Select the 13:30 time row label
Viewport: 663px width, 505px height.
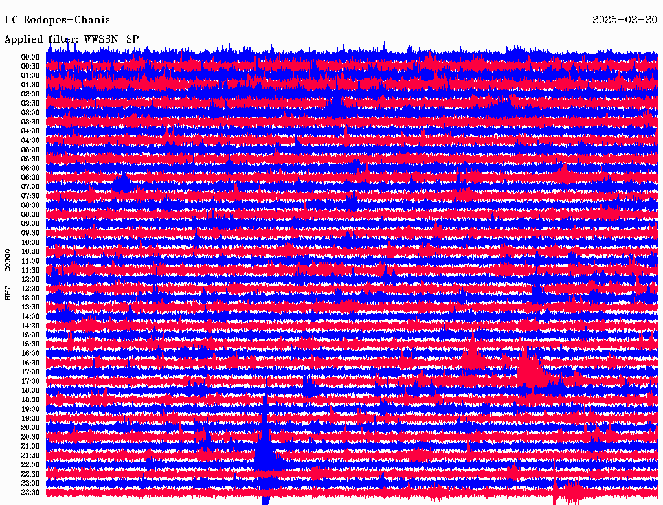tap(30, 308)
